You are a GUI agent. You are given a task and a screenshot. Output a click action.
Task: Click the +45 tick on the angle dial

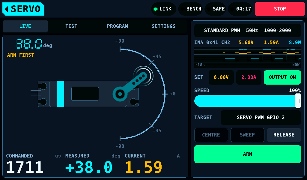[152, 62]
